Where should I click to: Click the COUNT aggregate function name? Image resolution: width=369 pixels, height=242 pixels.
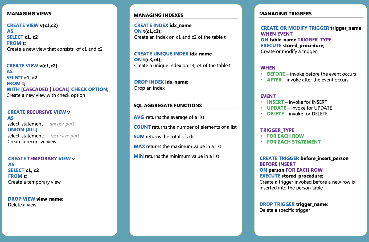click(142, 127)
